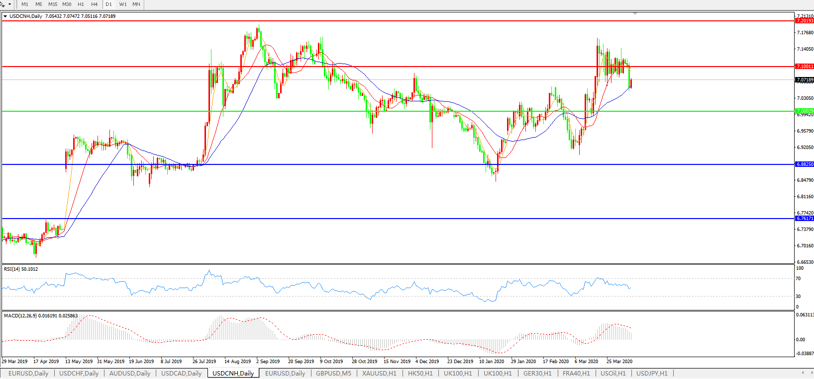The width and height of the screenshot is (814, 379).
Task: Click the gray chart shift triangle marker
Action: [635, 13]
